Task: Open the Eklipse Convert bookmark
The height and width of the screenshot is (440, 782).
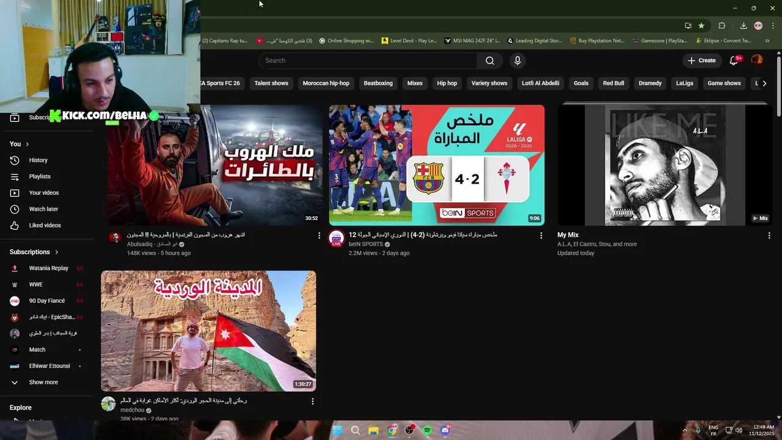Action: pyautogui.click(x=724, y=41)
